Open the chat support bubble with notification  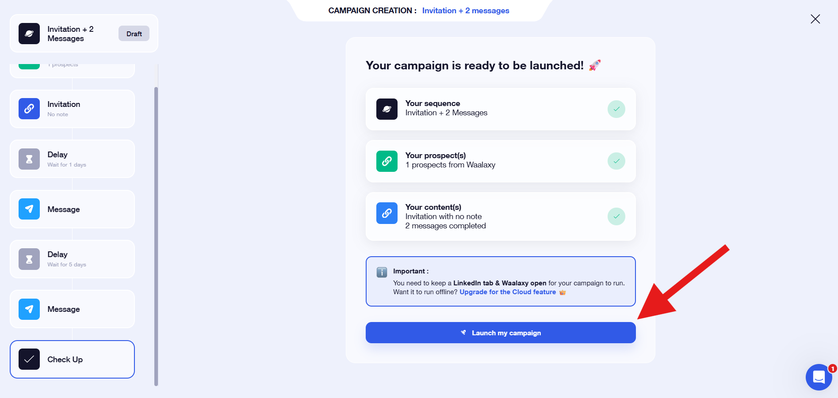click(x=818, y=377)
